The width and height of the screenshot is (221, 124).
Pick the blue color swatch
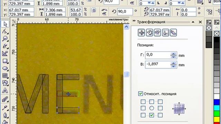[x=217, y=102]
